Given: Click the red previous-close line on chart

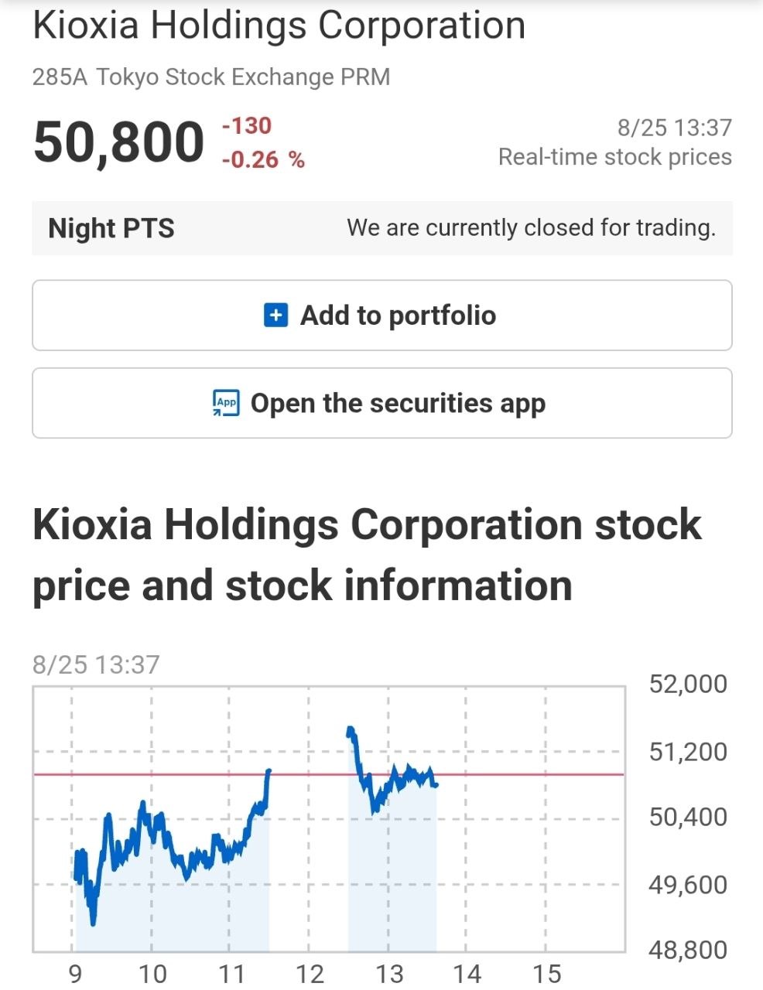Looking at the screenshot, I should [328, 773].
